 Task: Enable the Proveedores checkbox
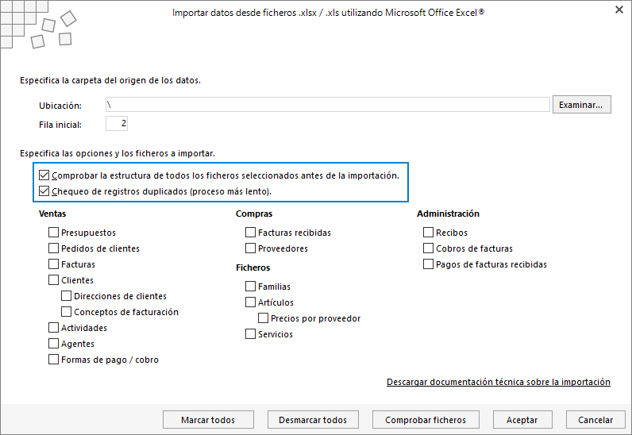(x=250, y=248)
